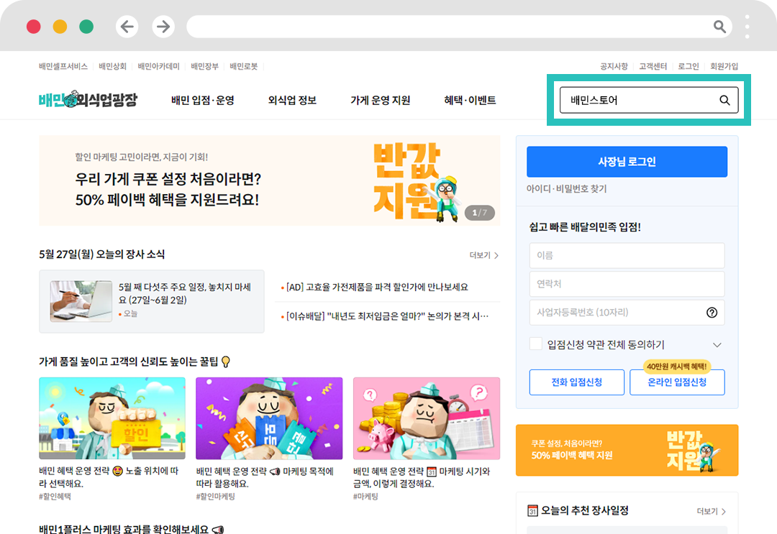This screenshot has width=777, height=534.
Task: Click the 이름 input field
Action: [627, 255]
